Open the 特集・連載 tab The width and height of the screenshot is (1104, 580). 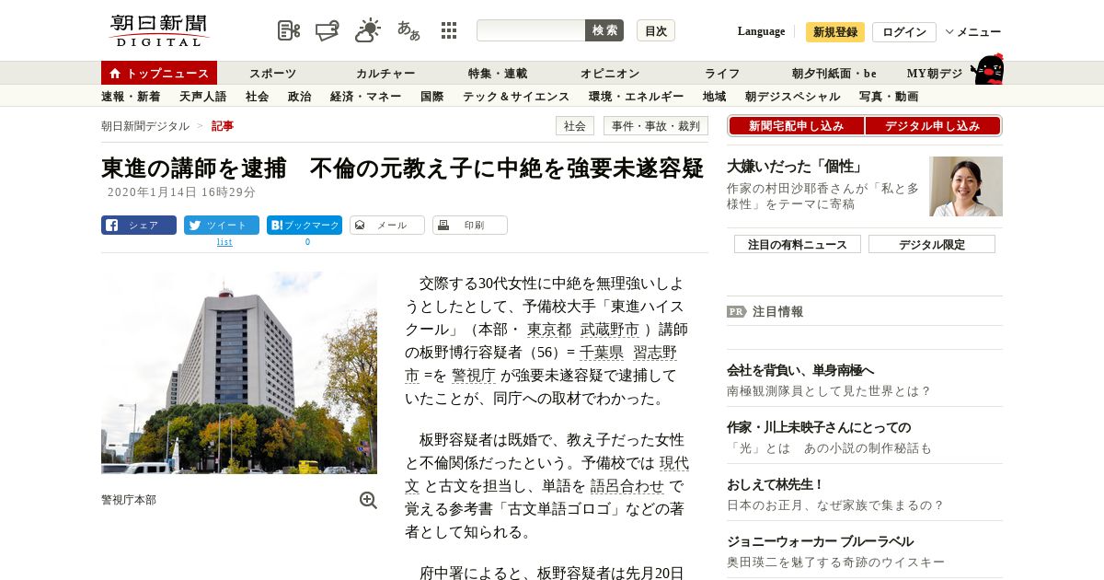point(498,73)
